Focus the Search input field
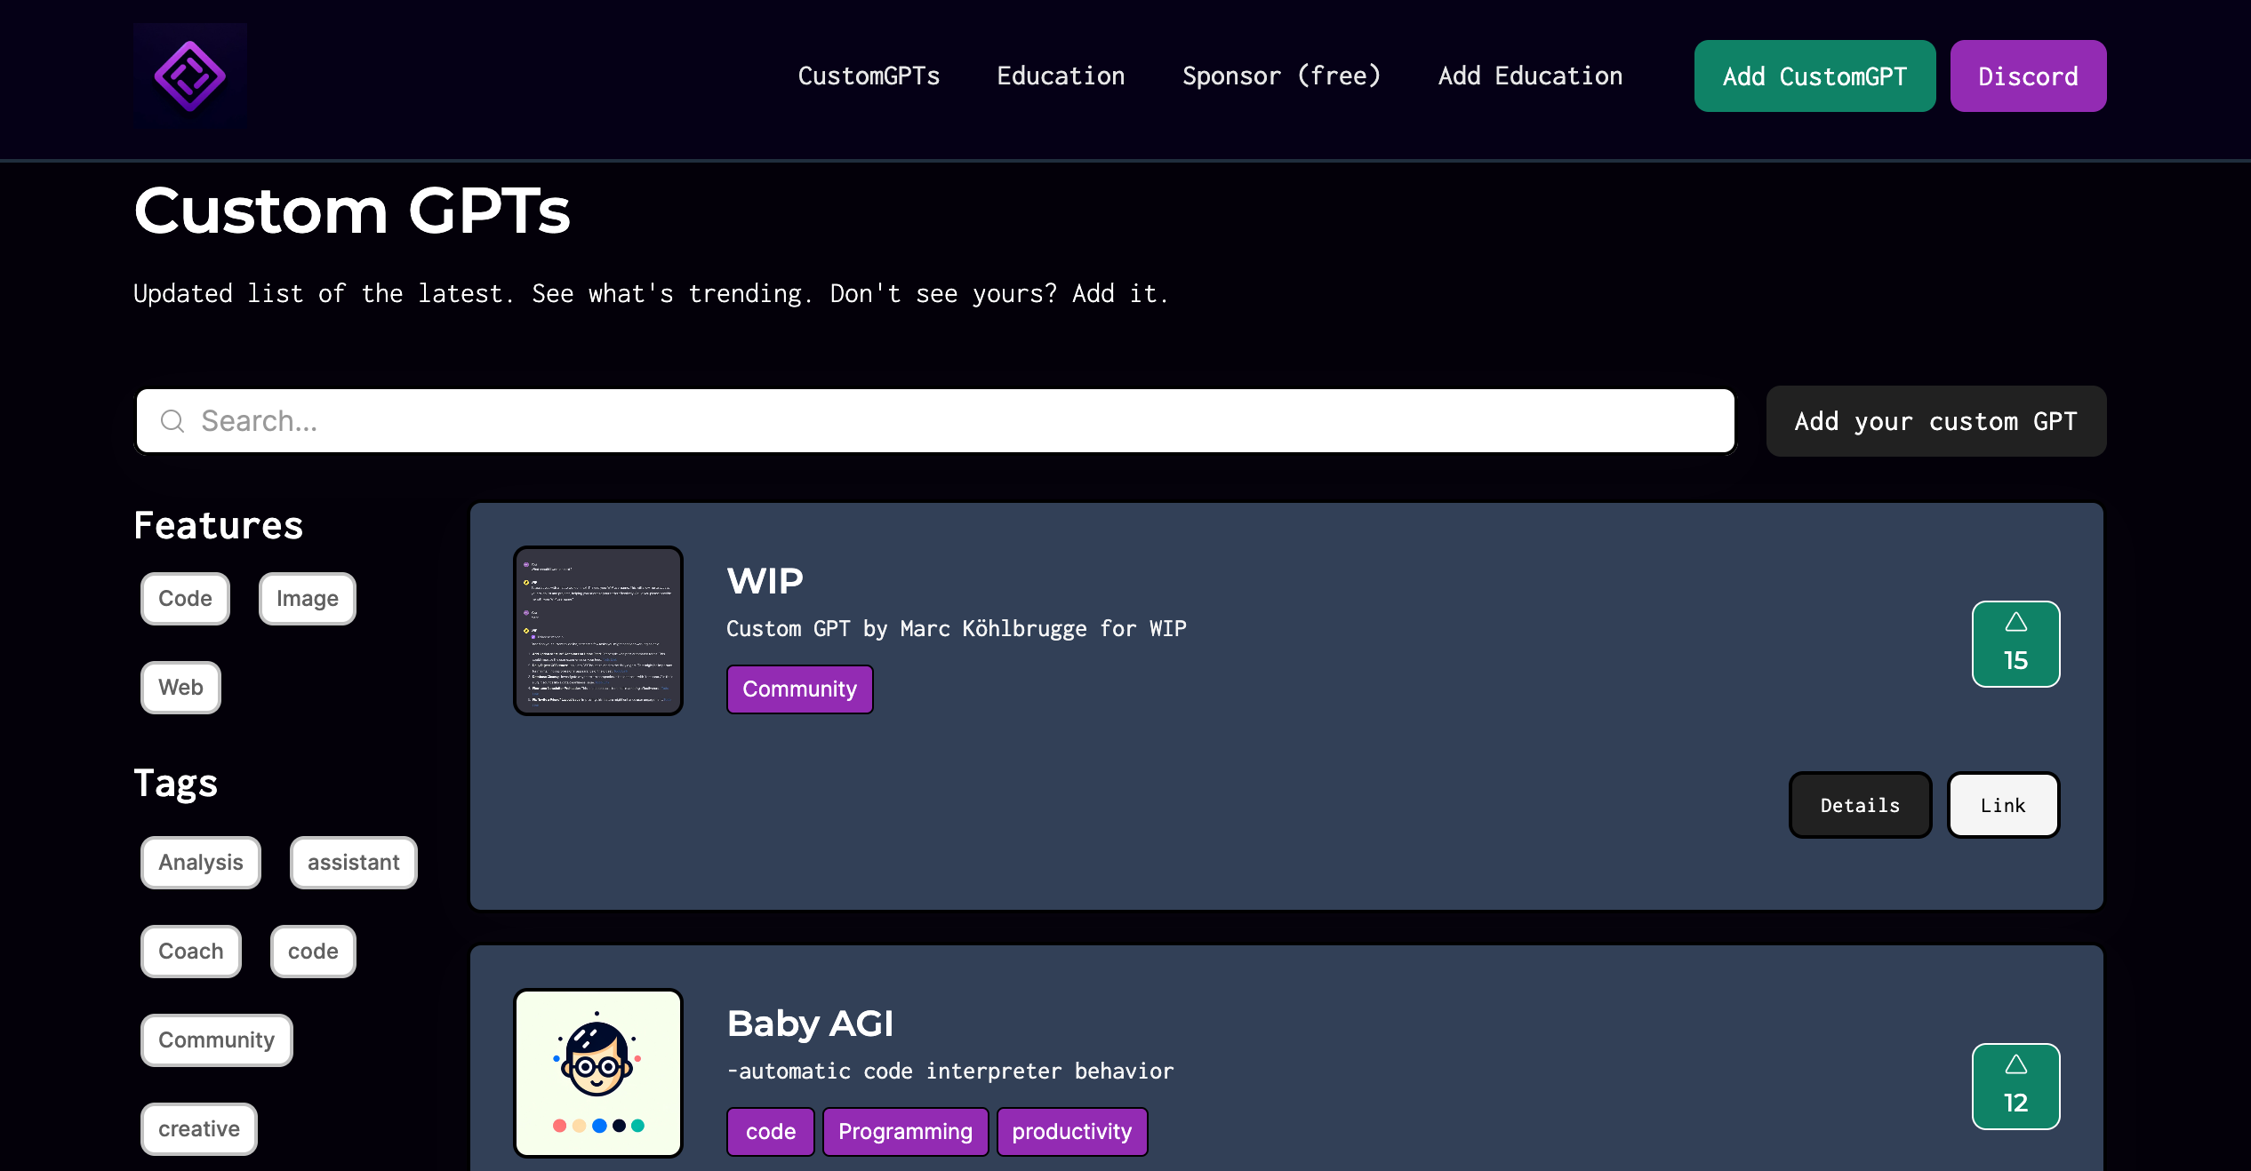Screen dimensions: 2251x1171 point(951,421)
